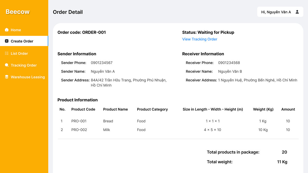
Task: Click the Product Category column header
Action: [x=152, y=109]
